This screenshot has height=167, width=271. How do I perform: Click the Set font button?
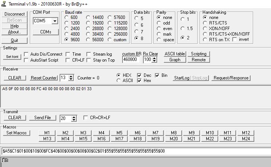[x=12, y=57]
